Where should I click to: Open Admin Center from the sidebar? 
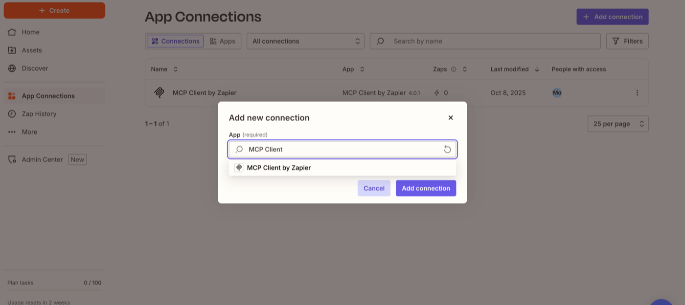pyautogui.click(x=43, y=159)
